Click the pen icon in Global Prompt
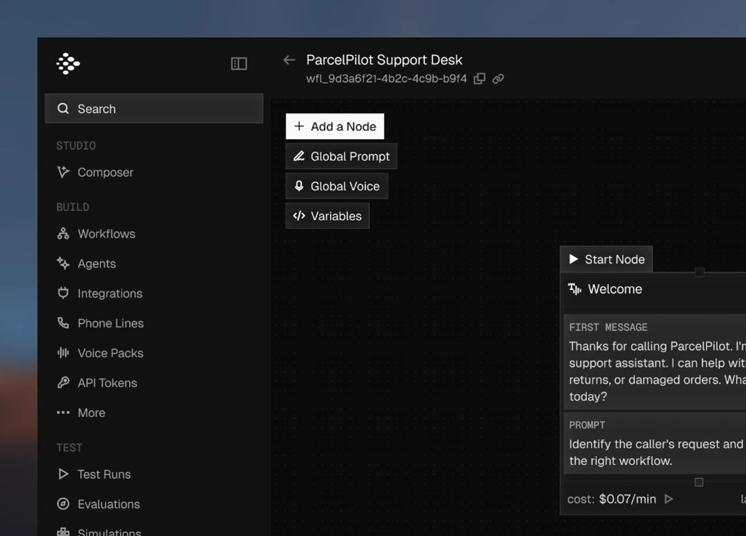The height and width of the screenshot is (536, 746). 299,156
